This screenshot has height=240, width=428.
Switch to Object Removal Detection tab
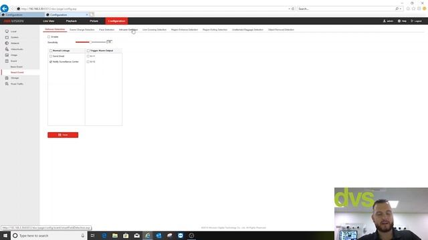point(281,29)
